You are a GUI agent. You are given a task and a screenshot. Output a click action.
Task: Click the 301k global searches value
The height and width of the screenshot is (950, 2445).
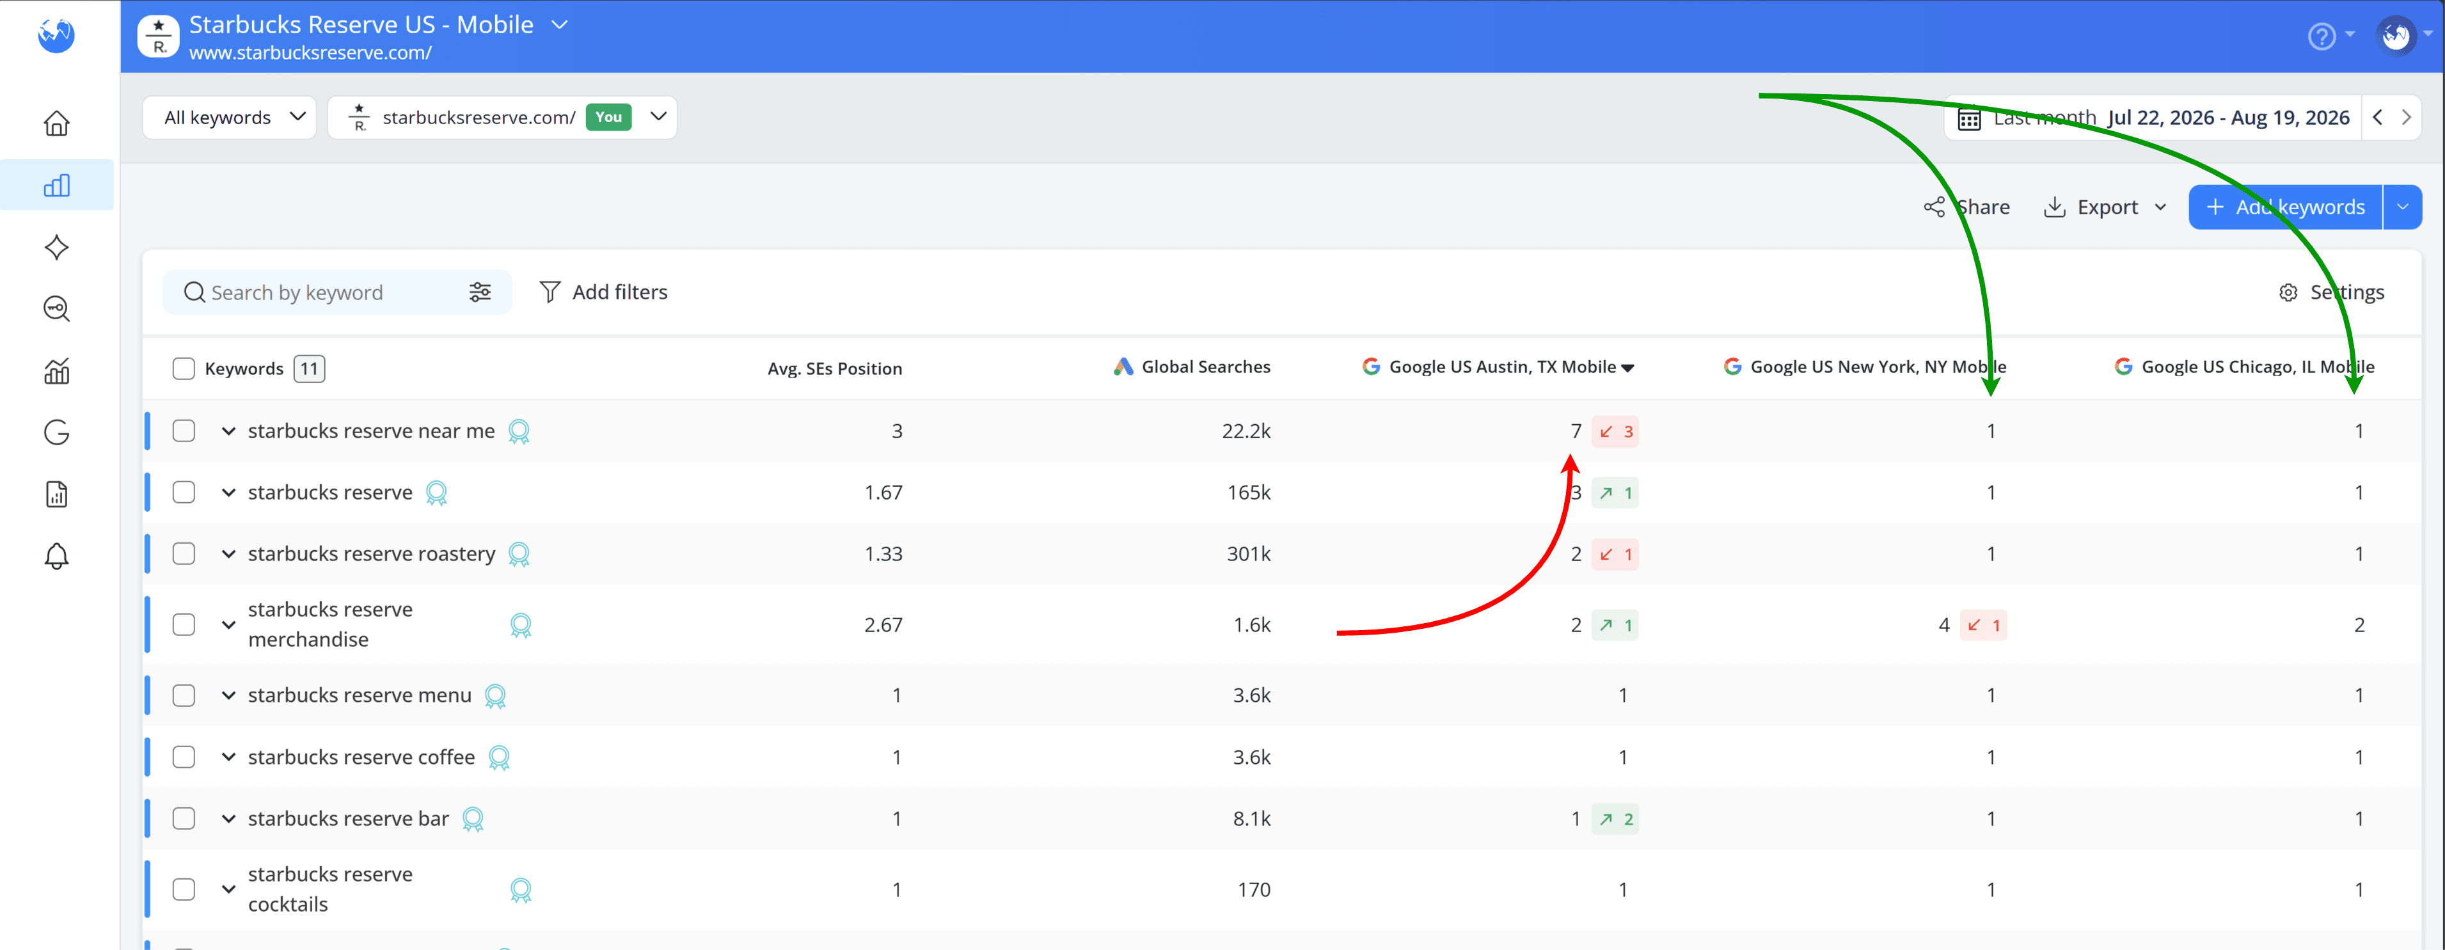click(x=1248, y=553)
